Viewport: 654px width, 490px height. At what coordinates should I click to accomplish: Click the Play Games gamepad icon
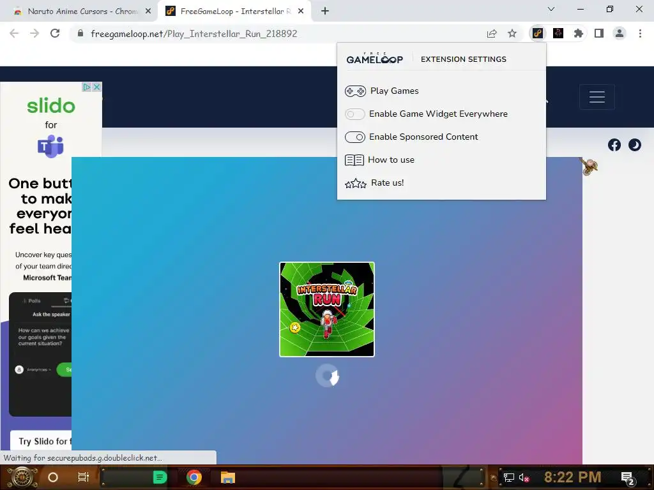pos(355,91)
